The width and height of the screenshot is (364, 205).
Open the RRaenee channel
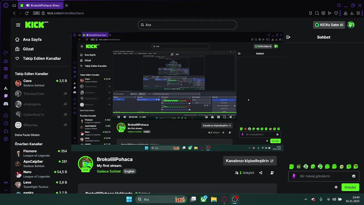(x=41, y=125)
